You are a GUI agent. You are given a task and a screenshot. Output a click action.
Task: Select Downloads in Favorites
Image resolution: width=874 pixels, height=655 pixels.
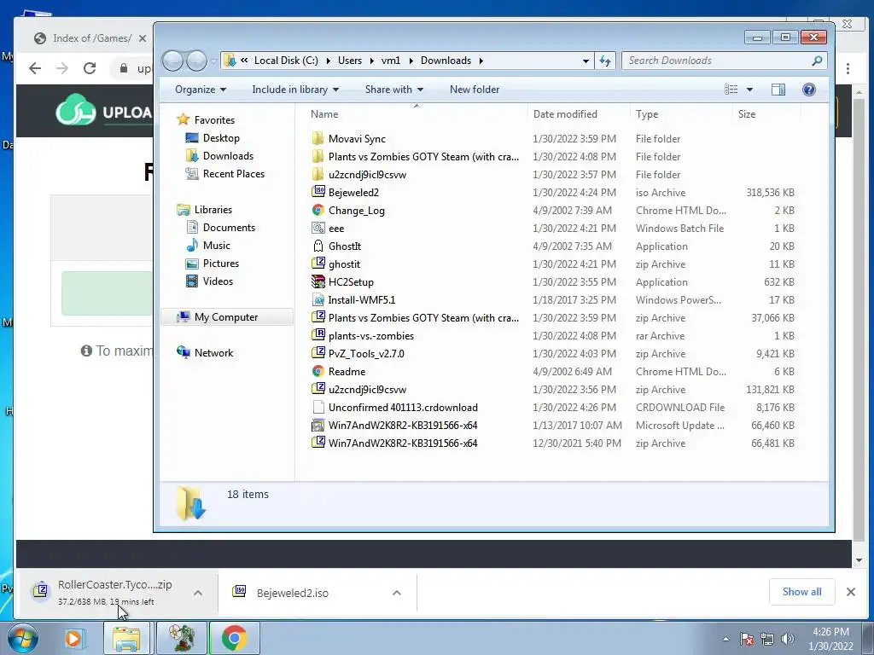[228, 156]
